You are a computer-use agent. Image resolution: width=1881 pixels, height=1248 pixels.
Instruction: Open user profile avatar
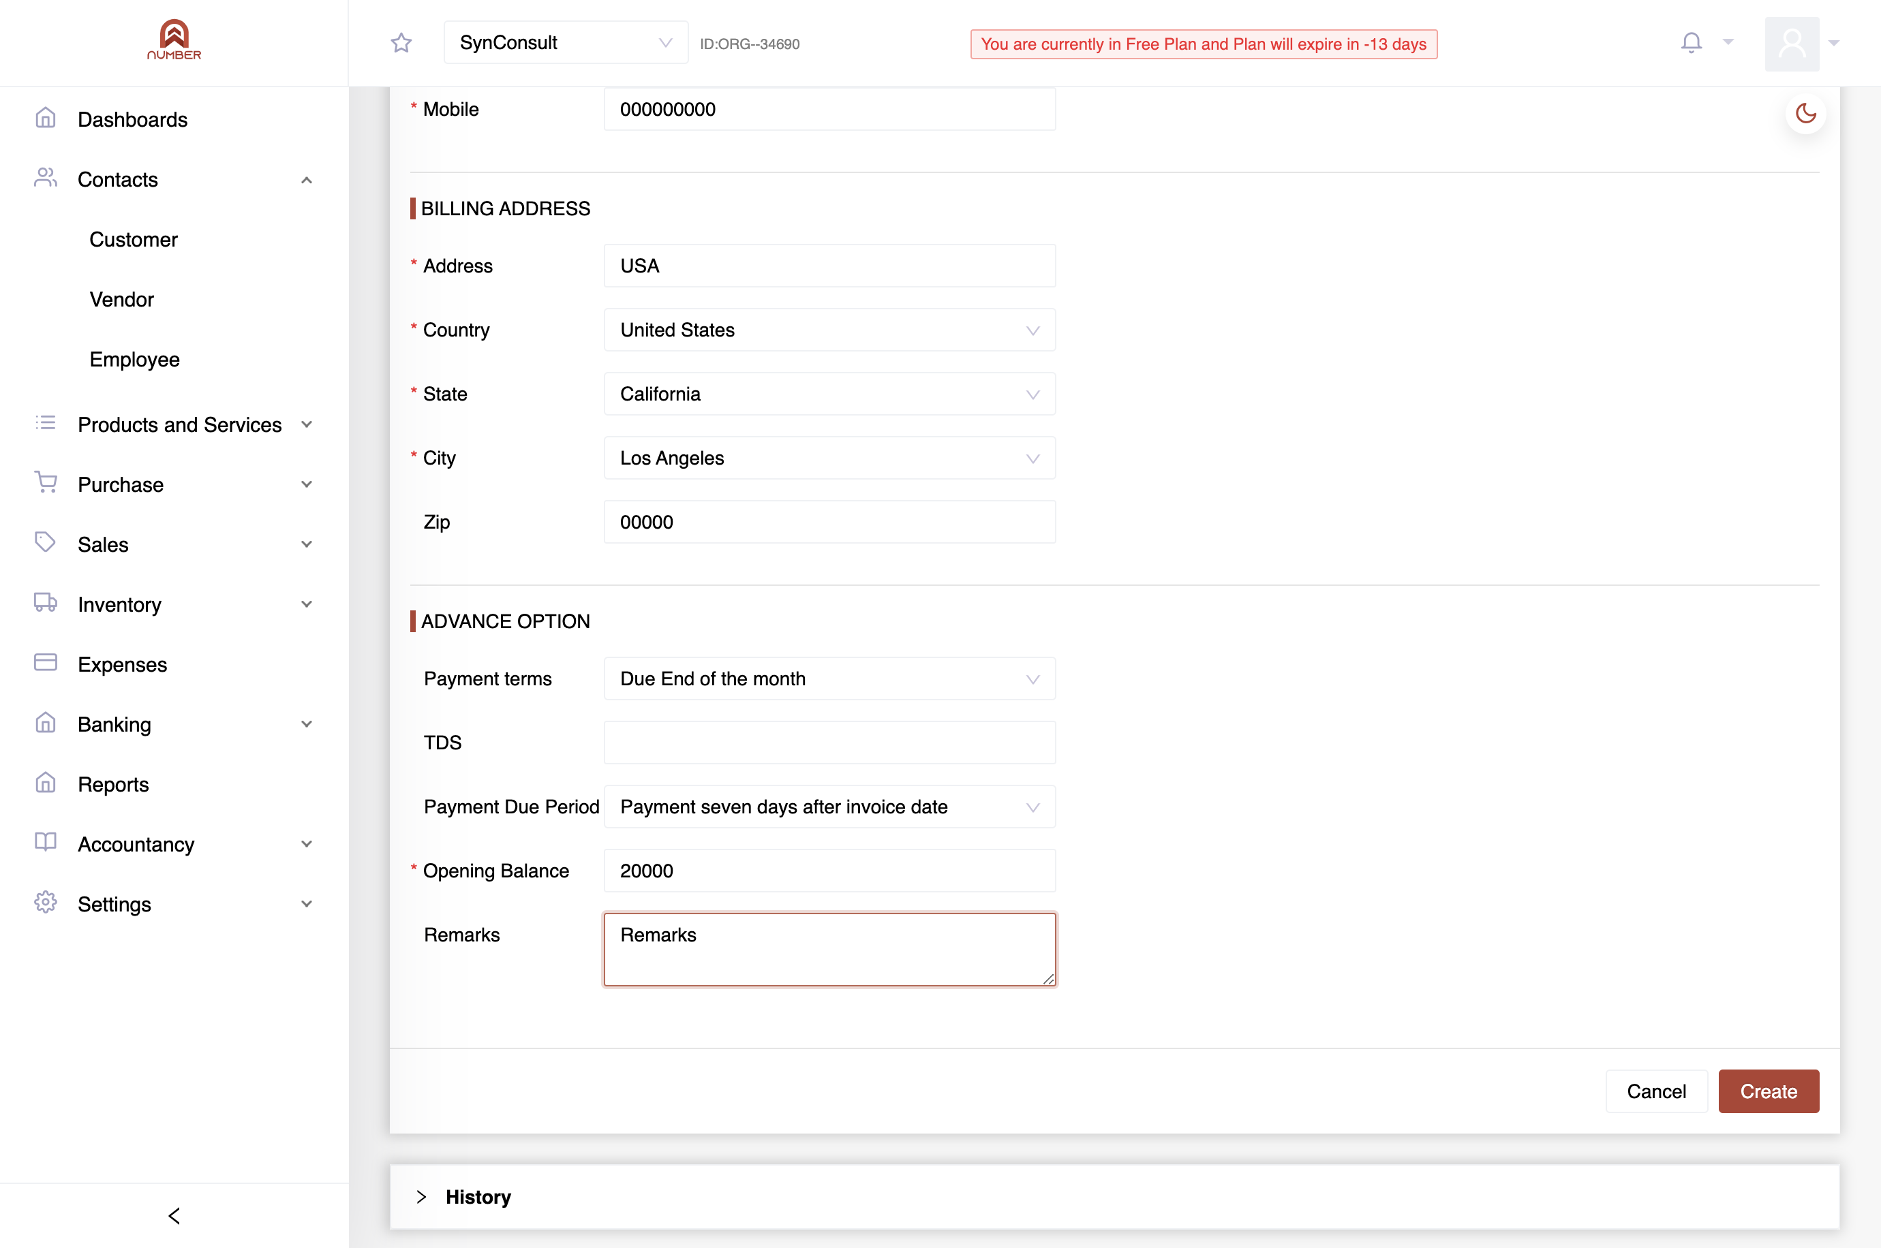pos(1792,44)
